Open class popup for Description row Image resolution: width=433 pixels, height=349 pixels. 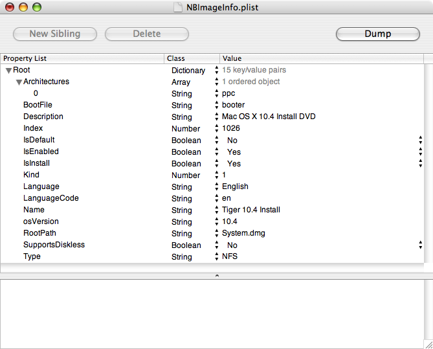[217, 117]
